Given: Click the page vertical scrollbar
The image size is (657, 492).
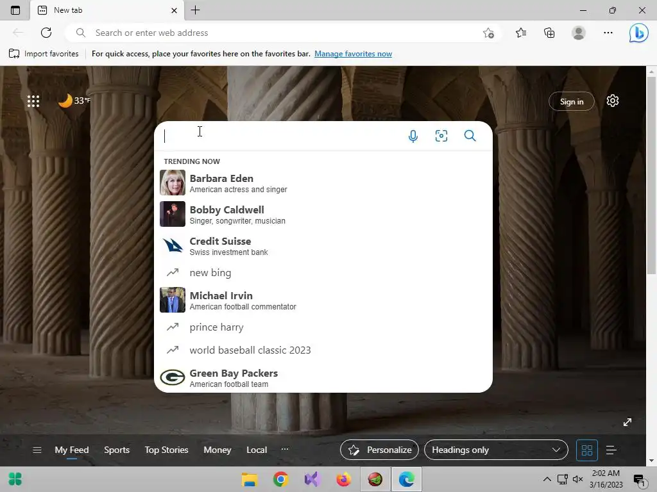Looking at the screenshot, I should tap(651, 176).
